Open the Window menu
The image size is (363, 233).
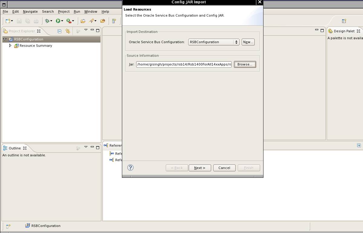(x=91, y=11)
